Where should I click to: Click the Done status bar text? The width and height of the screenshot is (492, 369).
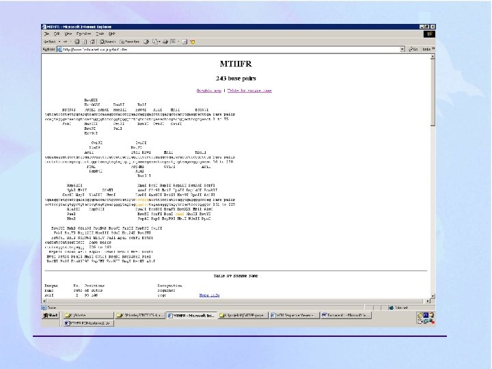pos(51,307)
